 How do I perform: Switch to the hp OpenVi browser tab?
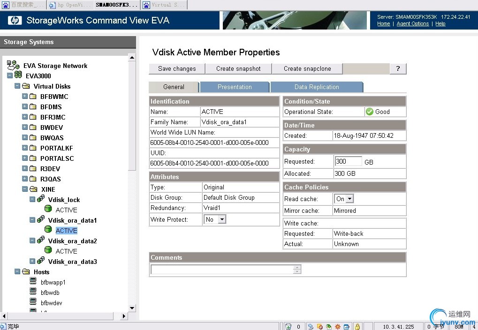(x=70, y=5)
